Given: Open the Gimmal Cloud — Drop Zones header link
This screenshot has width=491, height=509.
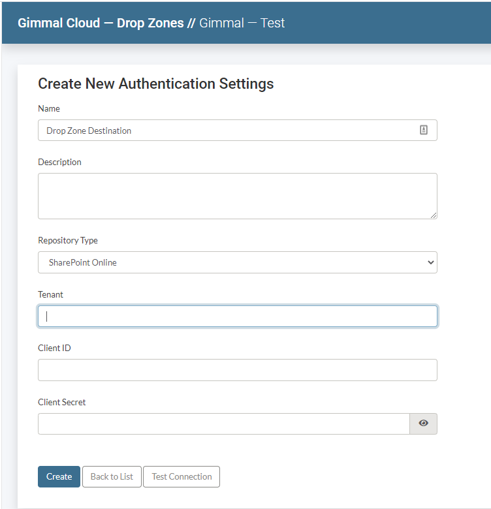Looking at the screenshot, I should click(101, 23).
